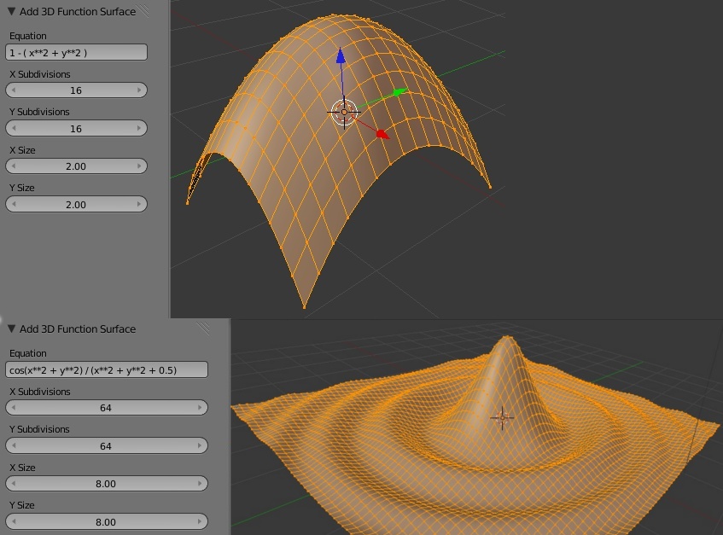Screen dimensions: 723x535
Task: Click the bottom panel's drag grip handle
Action: pos(203,329)
